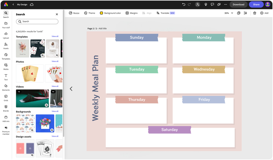
Task: Open the Grids panel
Action: click(6, 98)
